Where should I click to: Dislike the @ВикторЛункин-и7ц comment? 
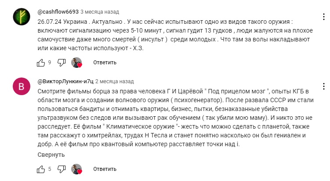[62, 169]
